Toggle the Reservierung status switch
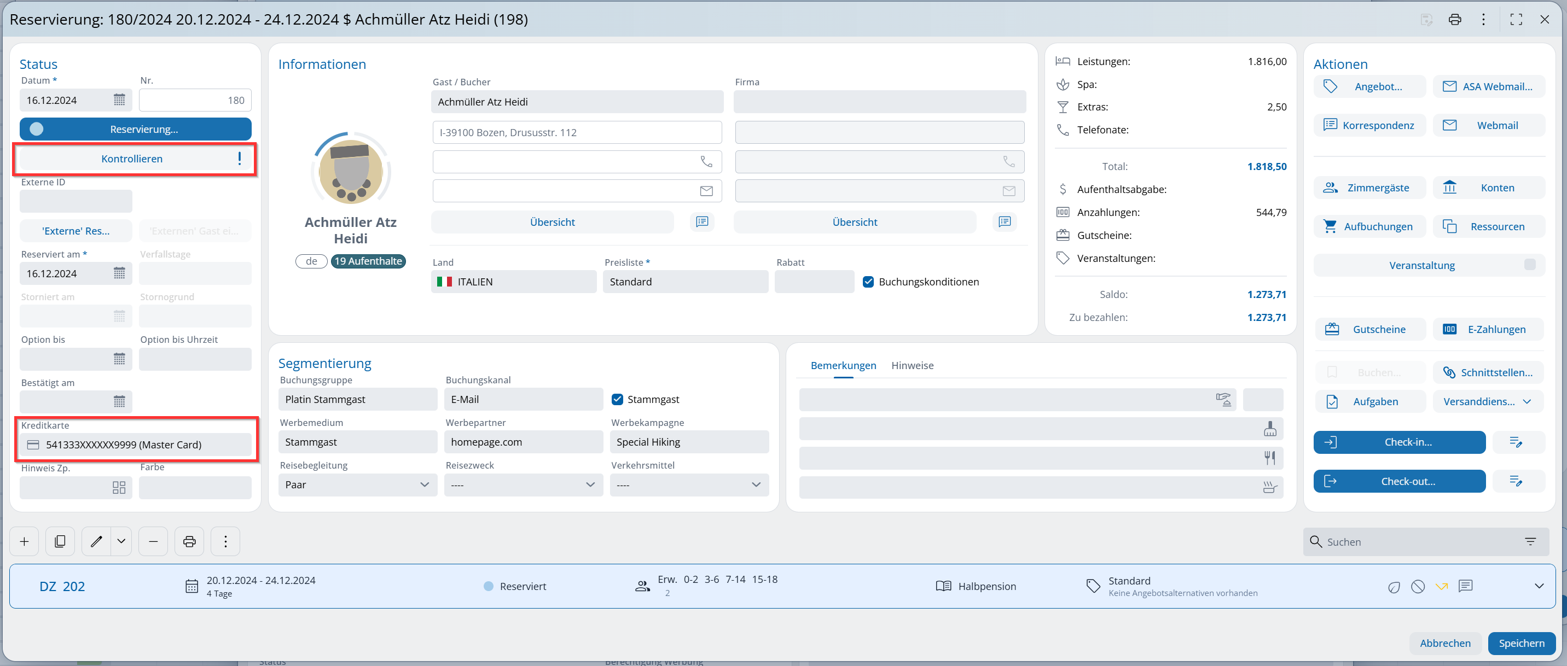 click(x=37, y=129)
